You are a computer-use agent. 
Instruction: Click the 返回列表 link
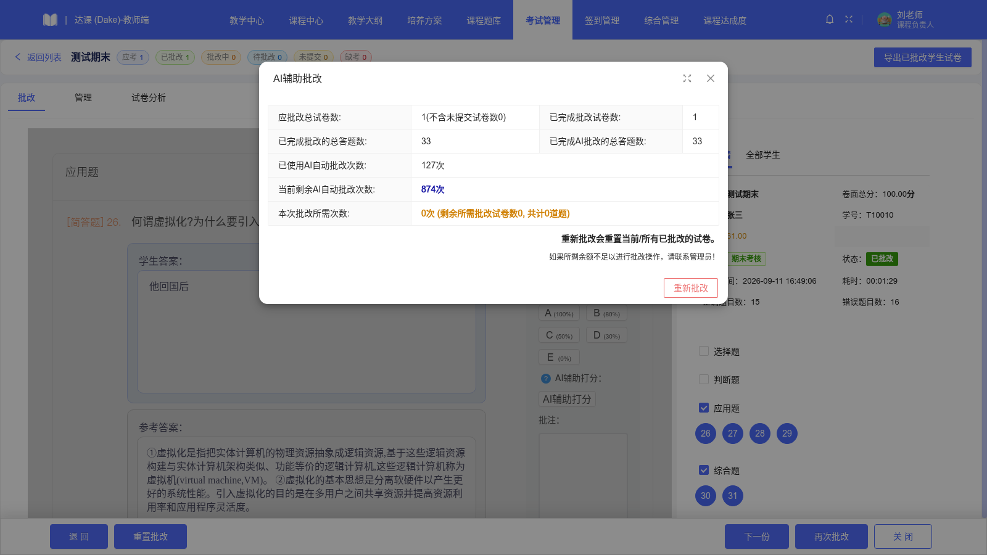pos(44,57)
